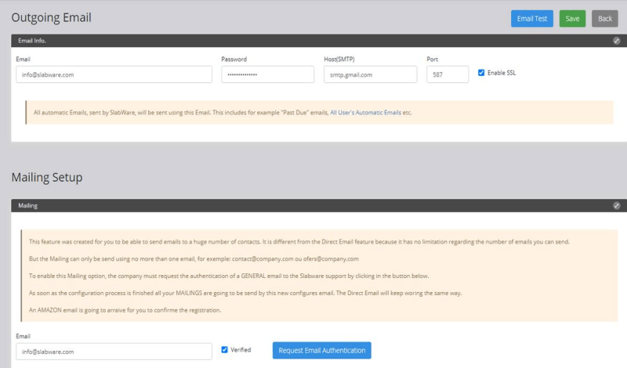627x368 pixels.
Task: Collapse the Mailing panel icon
Action: tap(616, 206)
